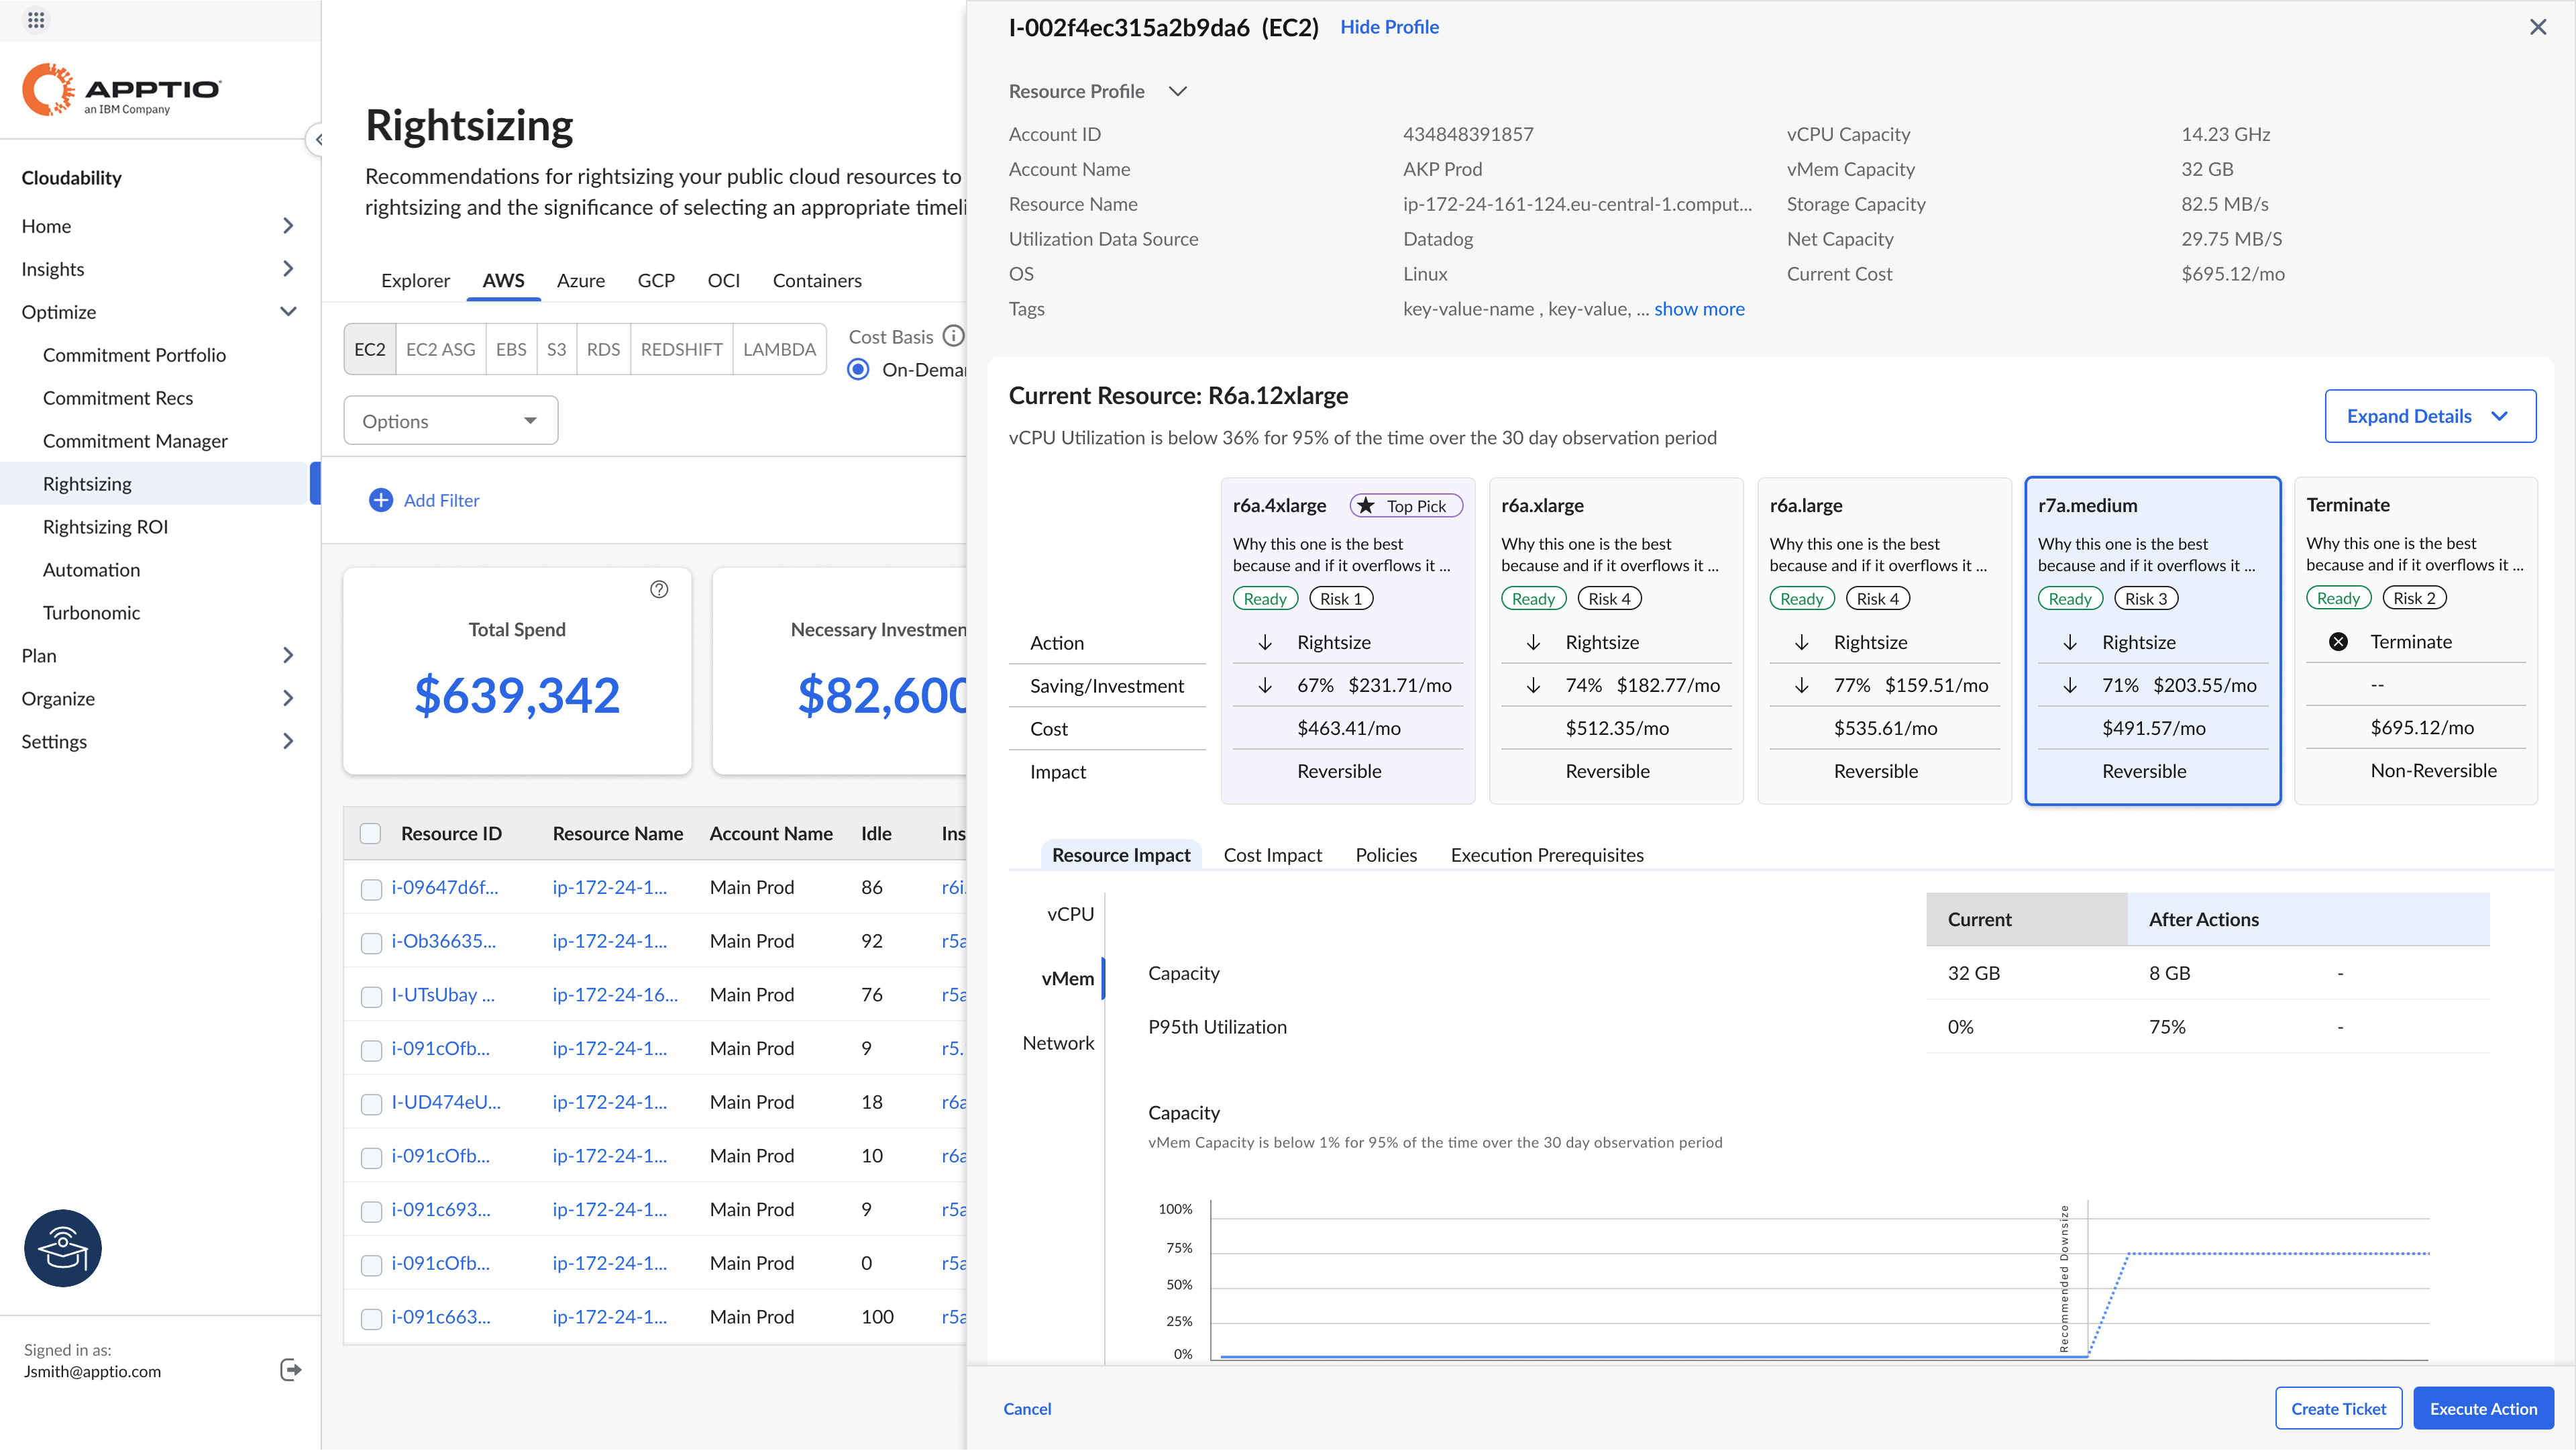This screenshot has width=2576, height=1451.
Task: Click the plus icon beside Add Filter
Action: click(381, 501)
